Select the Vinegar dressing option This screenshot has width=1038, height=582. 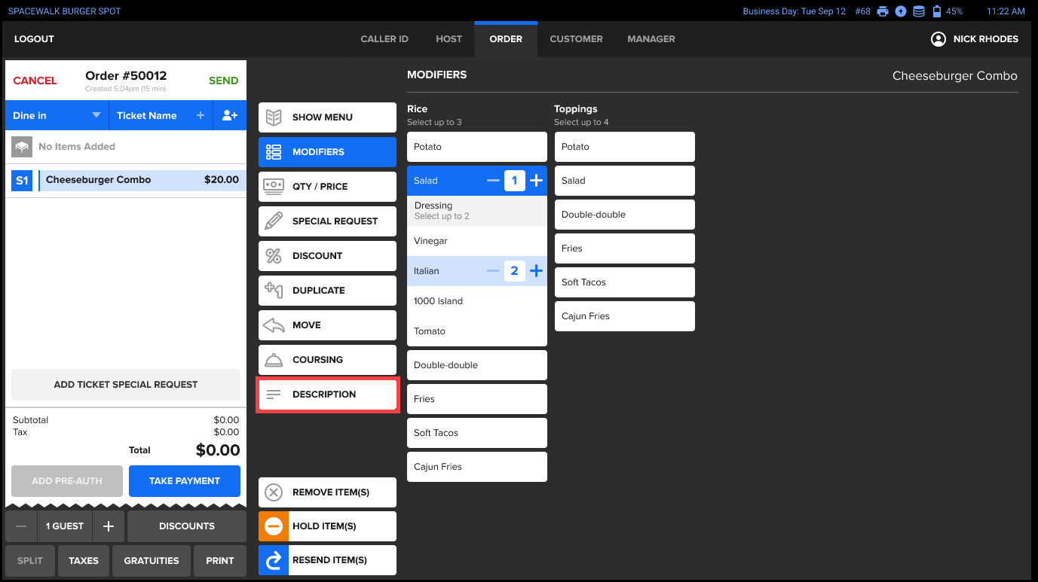(476, 241)
